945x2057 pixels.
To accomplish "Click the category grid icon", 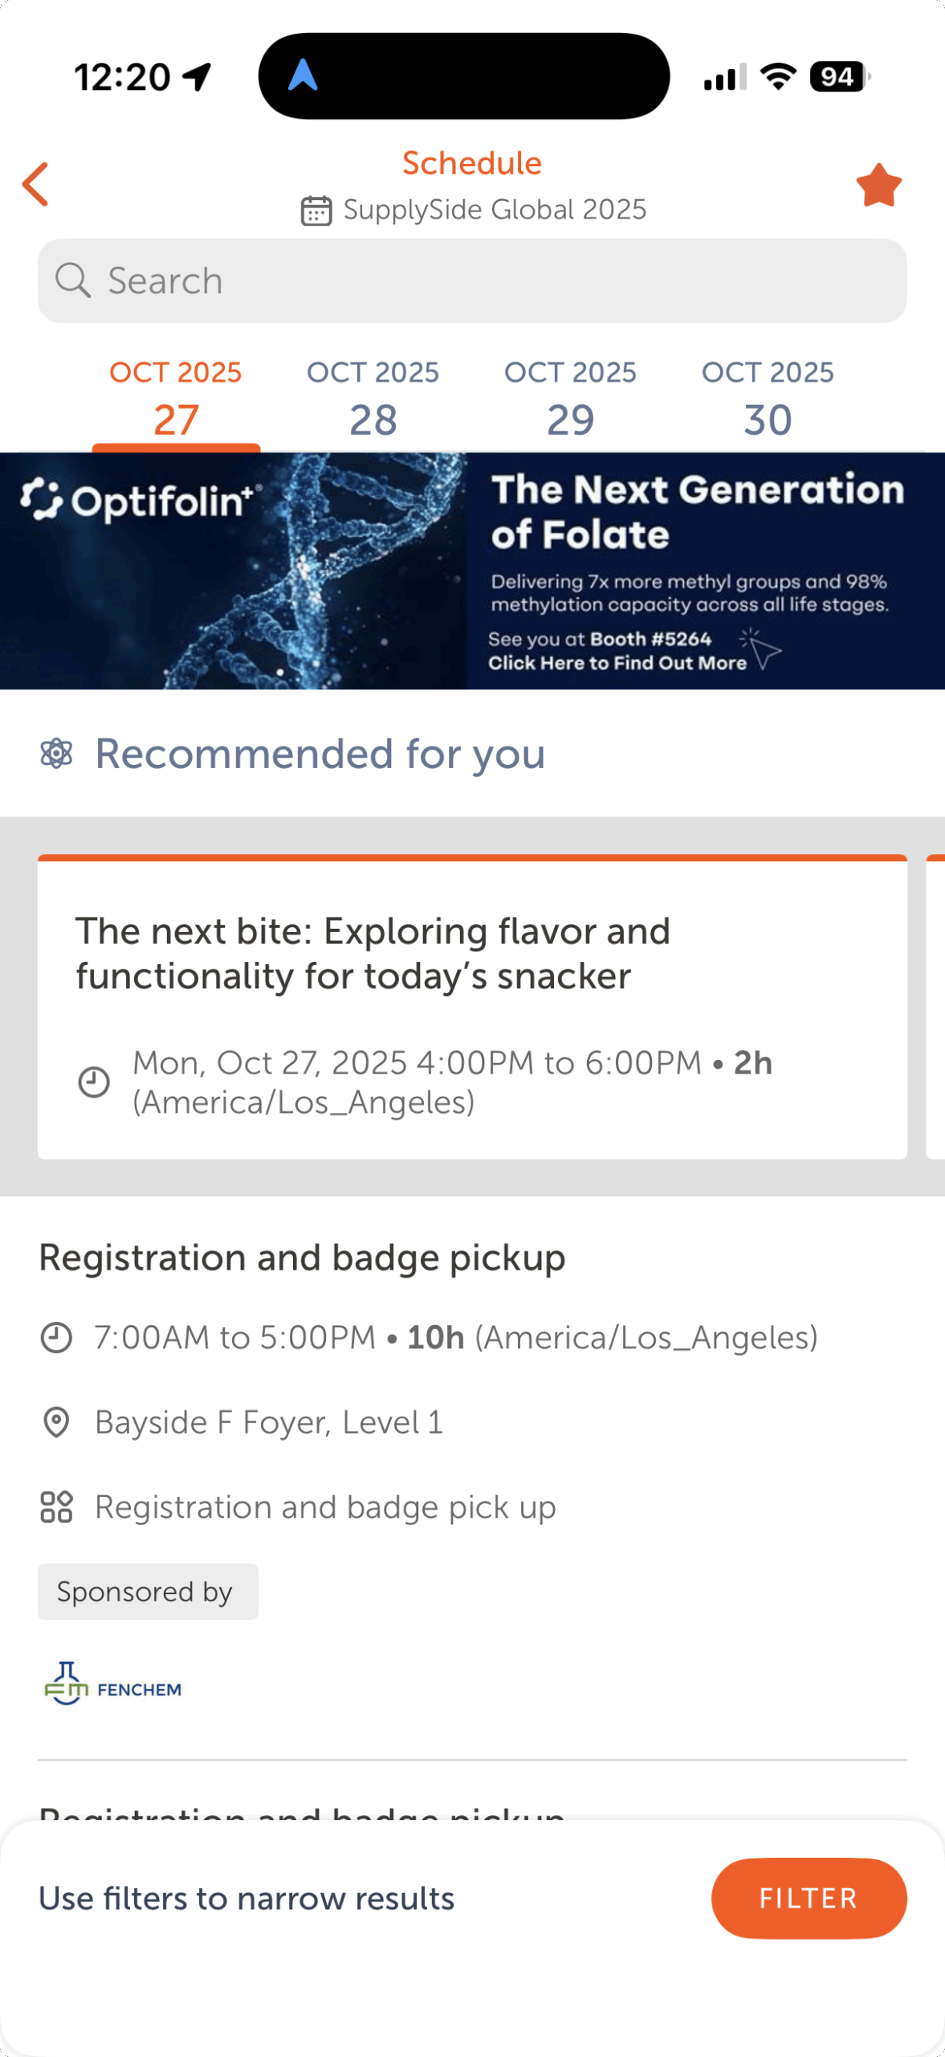I will point(56,1507).
